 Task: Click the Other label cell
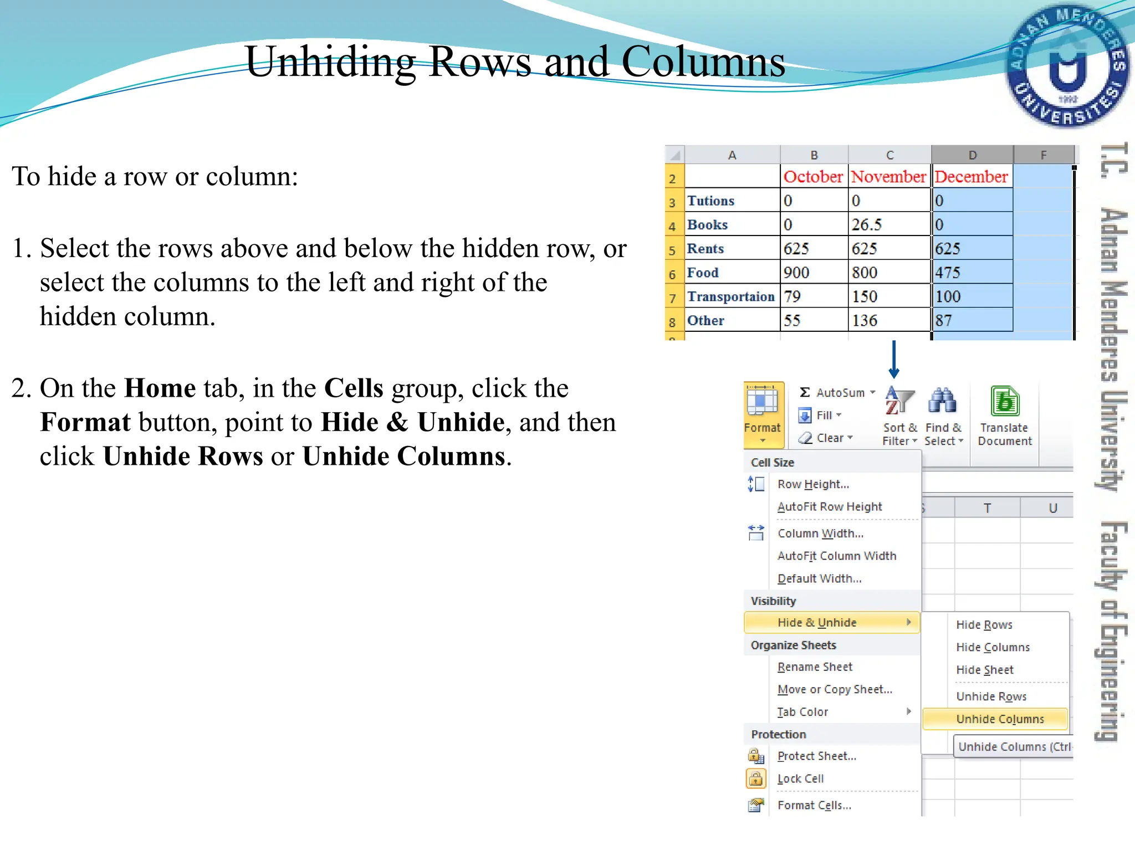[732, 320]
